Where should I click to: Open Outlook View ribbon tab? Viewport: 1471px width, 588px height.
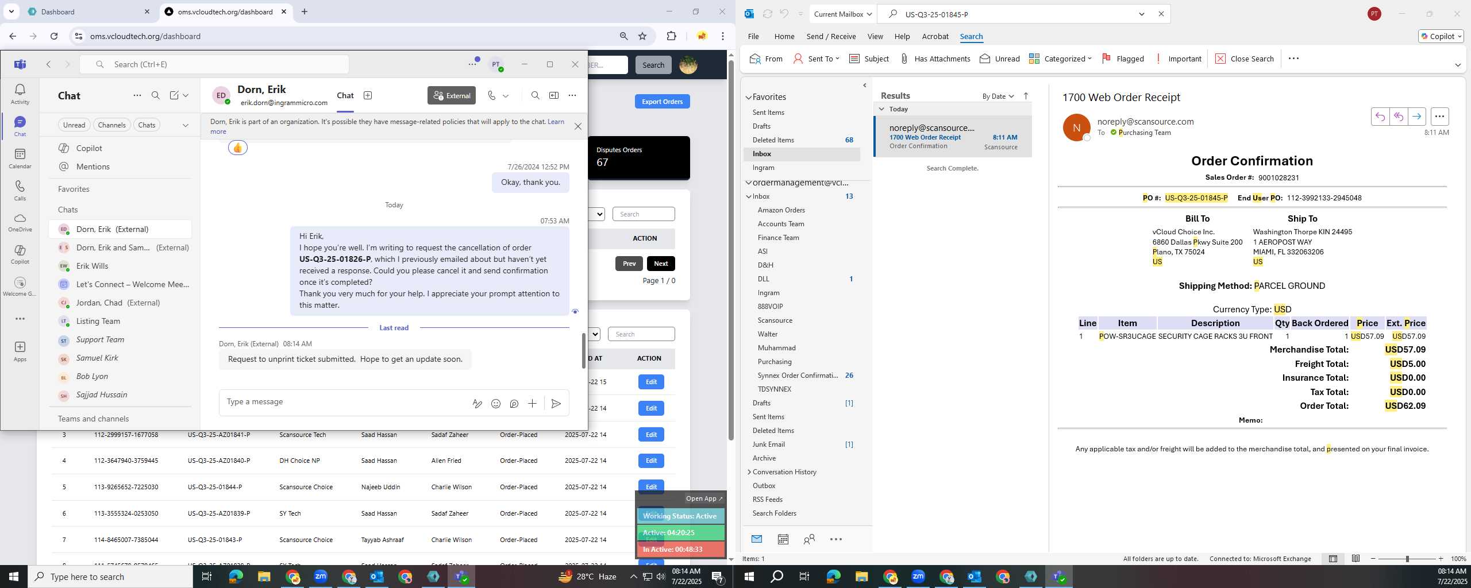875,36
